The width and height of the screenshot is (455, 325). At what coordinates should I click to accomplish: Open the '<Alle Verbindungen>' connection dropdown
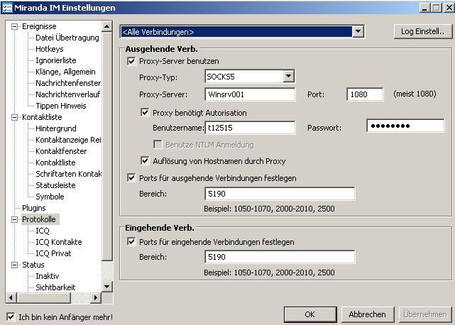click(358, 31)
